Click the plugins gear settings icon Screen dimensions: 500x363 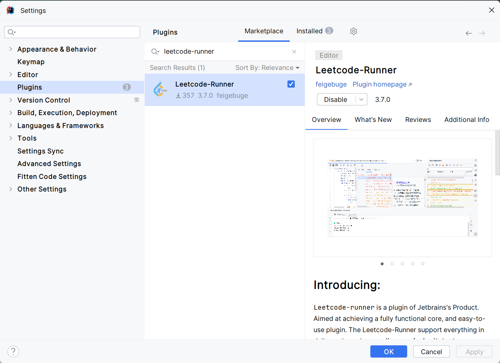coord(354,31)
